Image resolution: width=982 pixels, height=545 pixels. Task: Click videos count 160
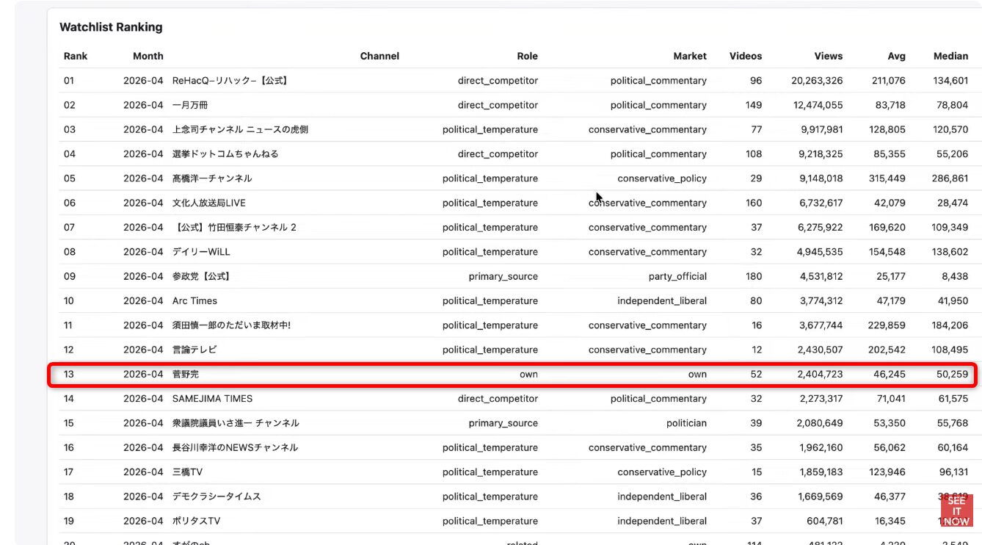pyautogui.click(x=754, y=203)
